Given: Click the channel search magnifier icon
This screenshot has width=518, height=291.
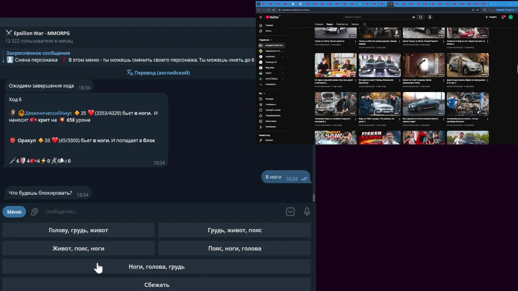Looking at the screenshot, I should [x=365, y=24].
